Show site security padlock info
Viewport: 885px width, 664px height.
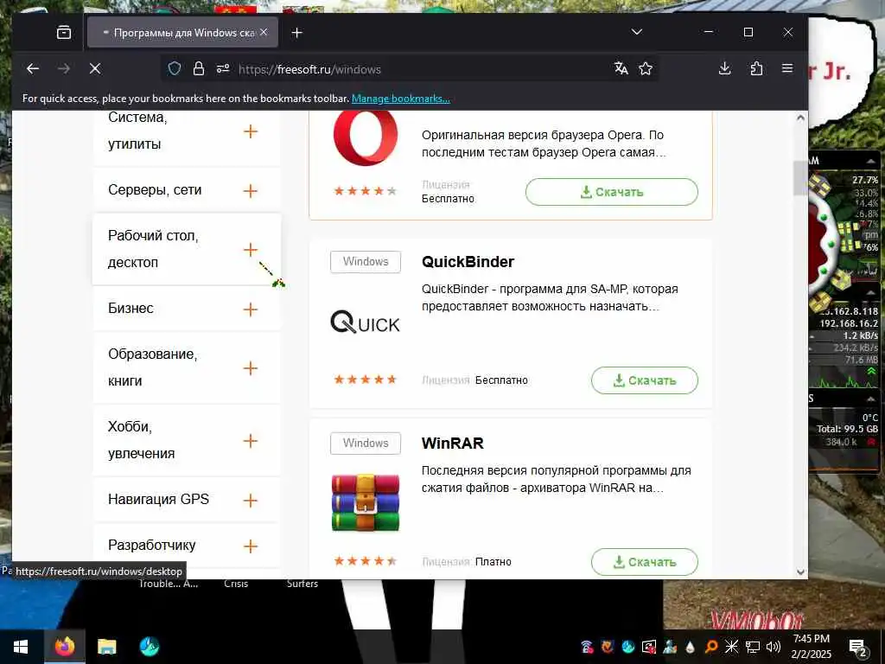(199, 69)
